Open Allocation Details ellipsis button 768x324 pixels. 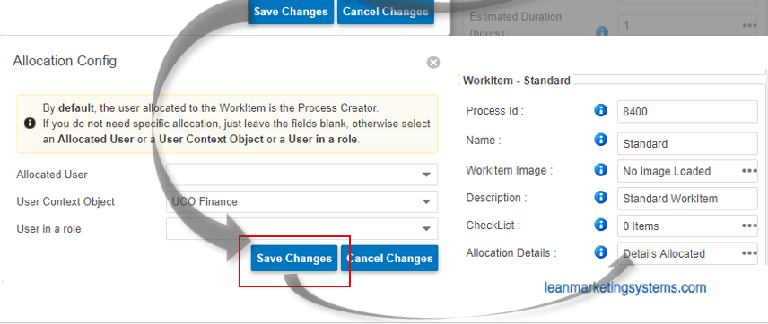click(x=749, y=253)
